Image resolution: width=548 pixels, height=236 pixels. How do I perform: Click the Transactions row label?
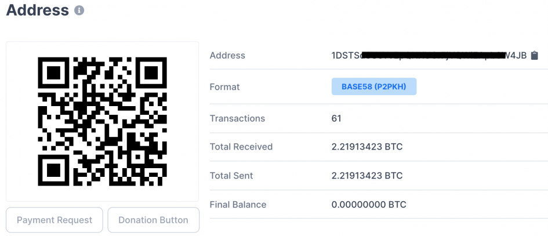click(x=237, y=118)
